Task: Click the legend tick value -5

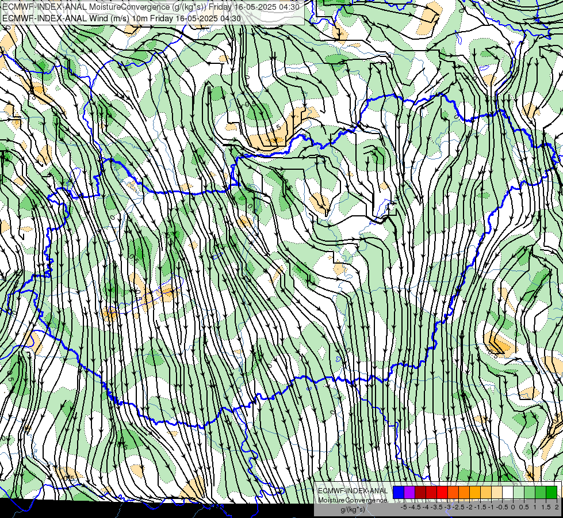Action: click(404, 507)
